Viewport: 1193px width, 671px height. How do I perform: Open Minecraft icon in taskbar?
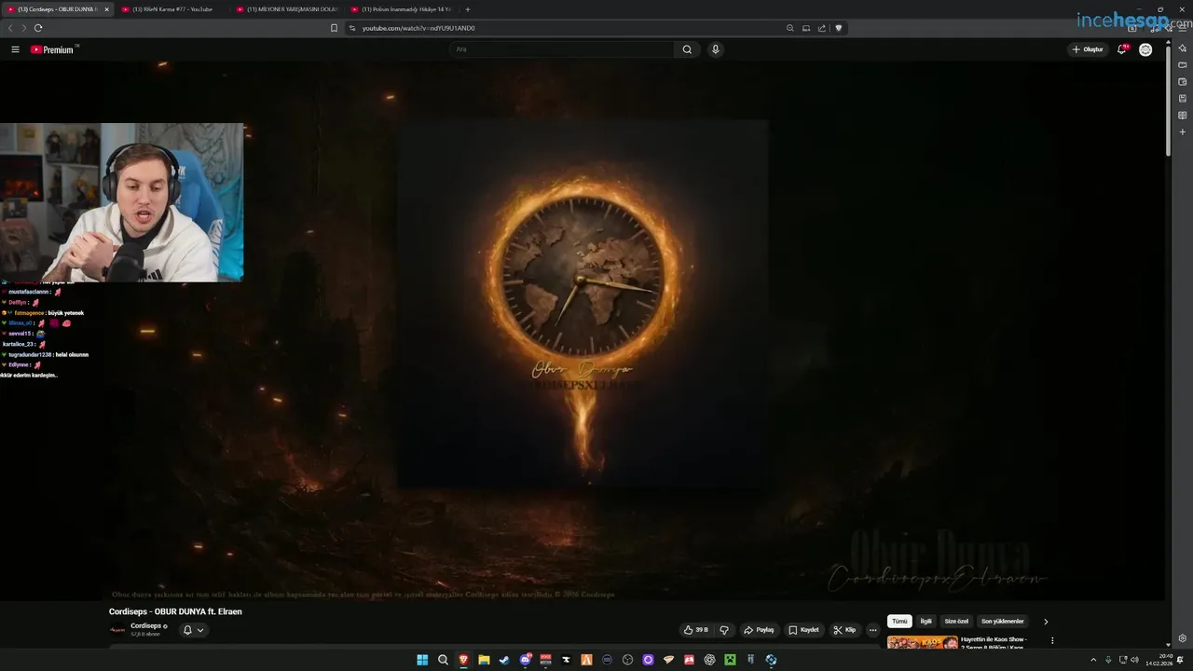coord(730,660)
